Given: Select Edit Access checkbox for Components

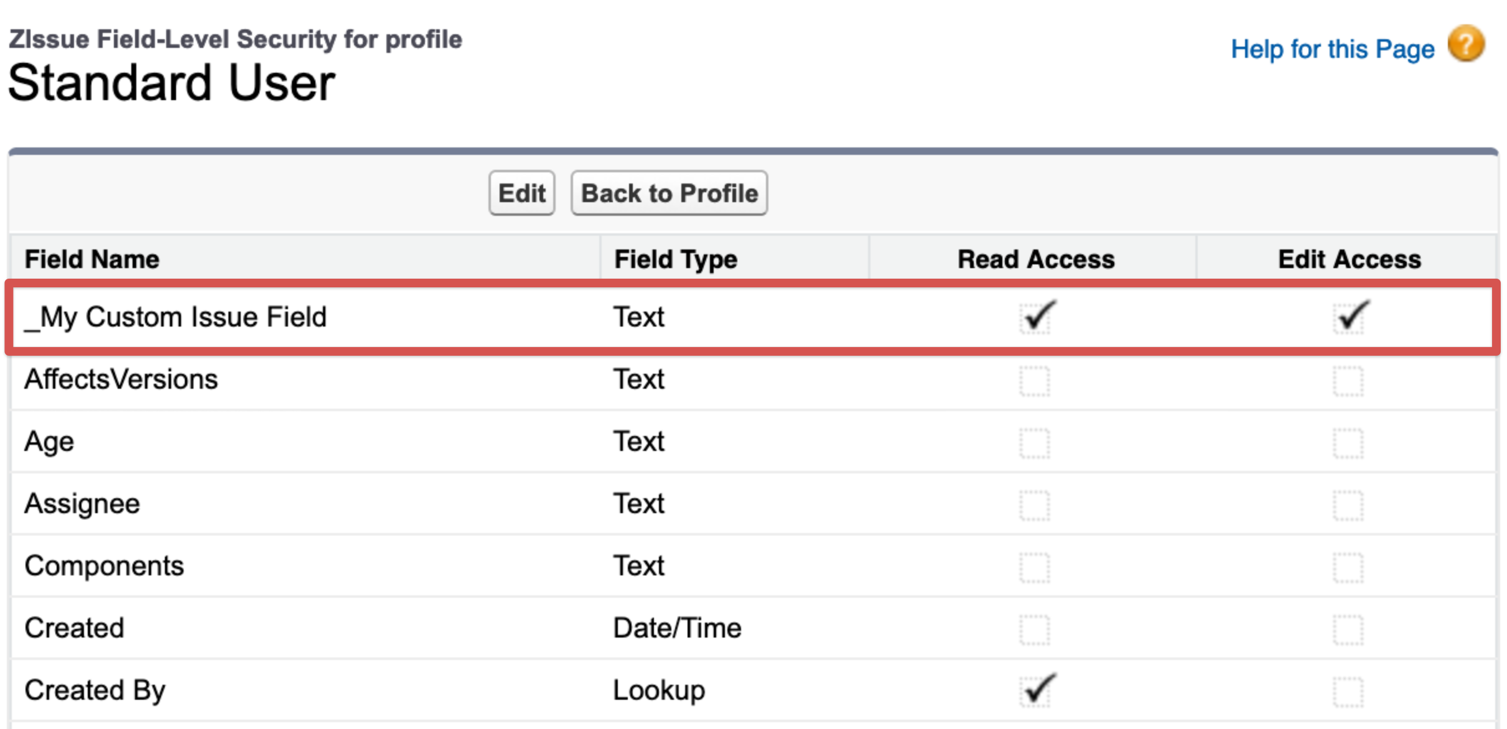Looking at the screenshot, I should tap(1348, 567).
